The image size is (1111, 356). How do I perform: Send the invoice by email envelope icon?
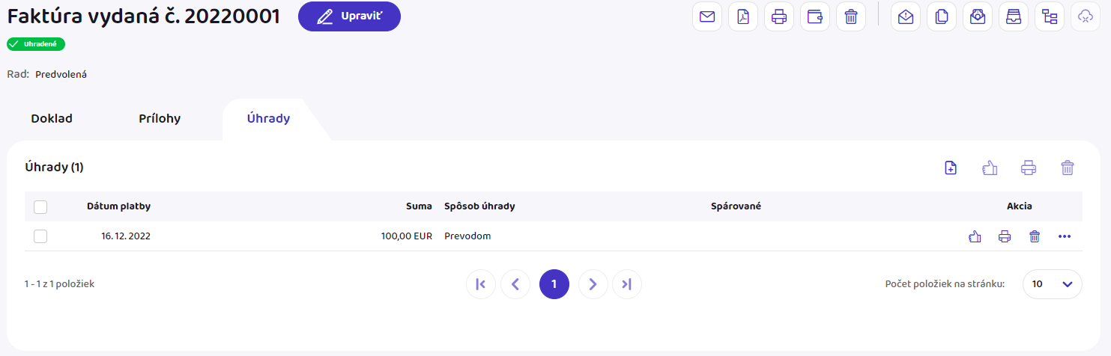706,16
